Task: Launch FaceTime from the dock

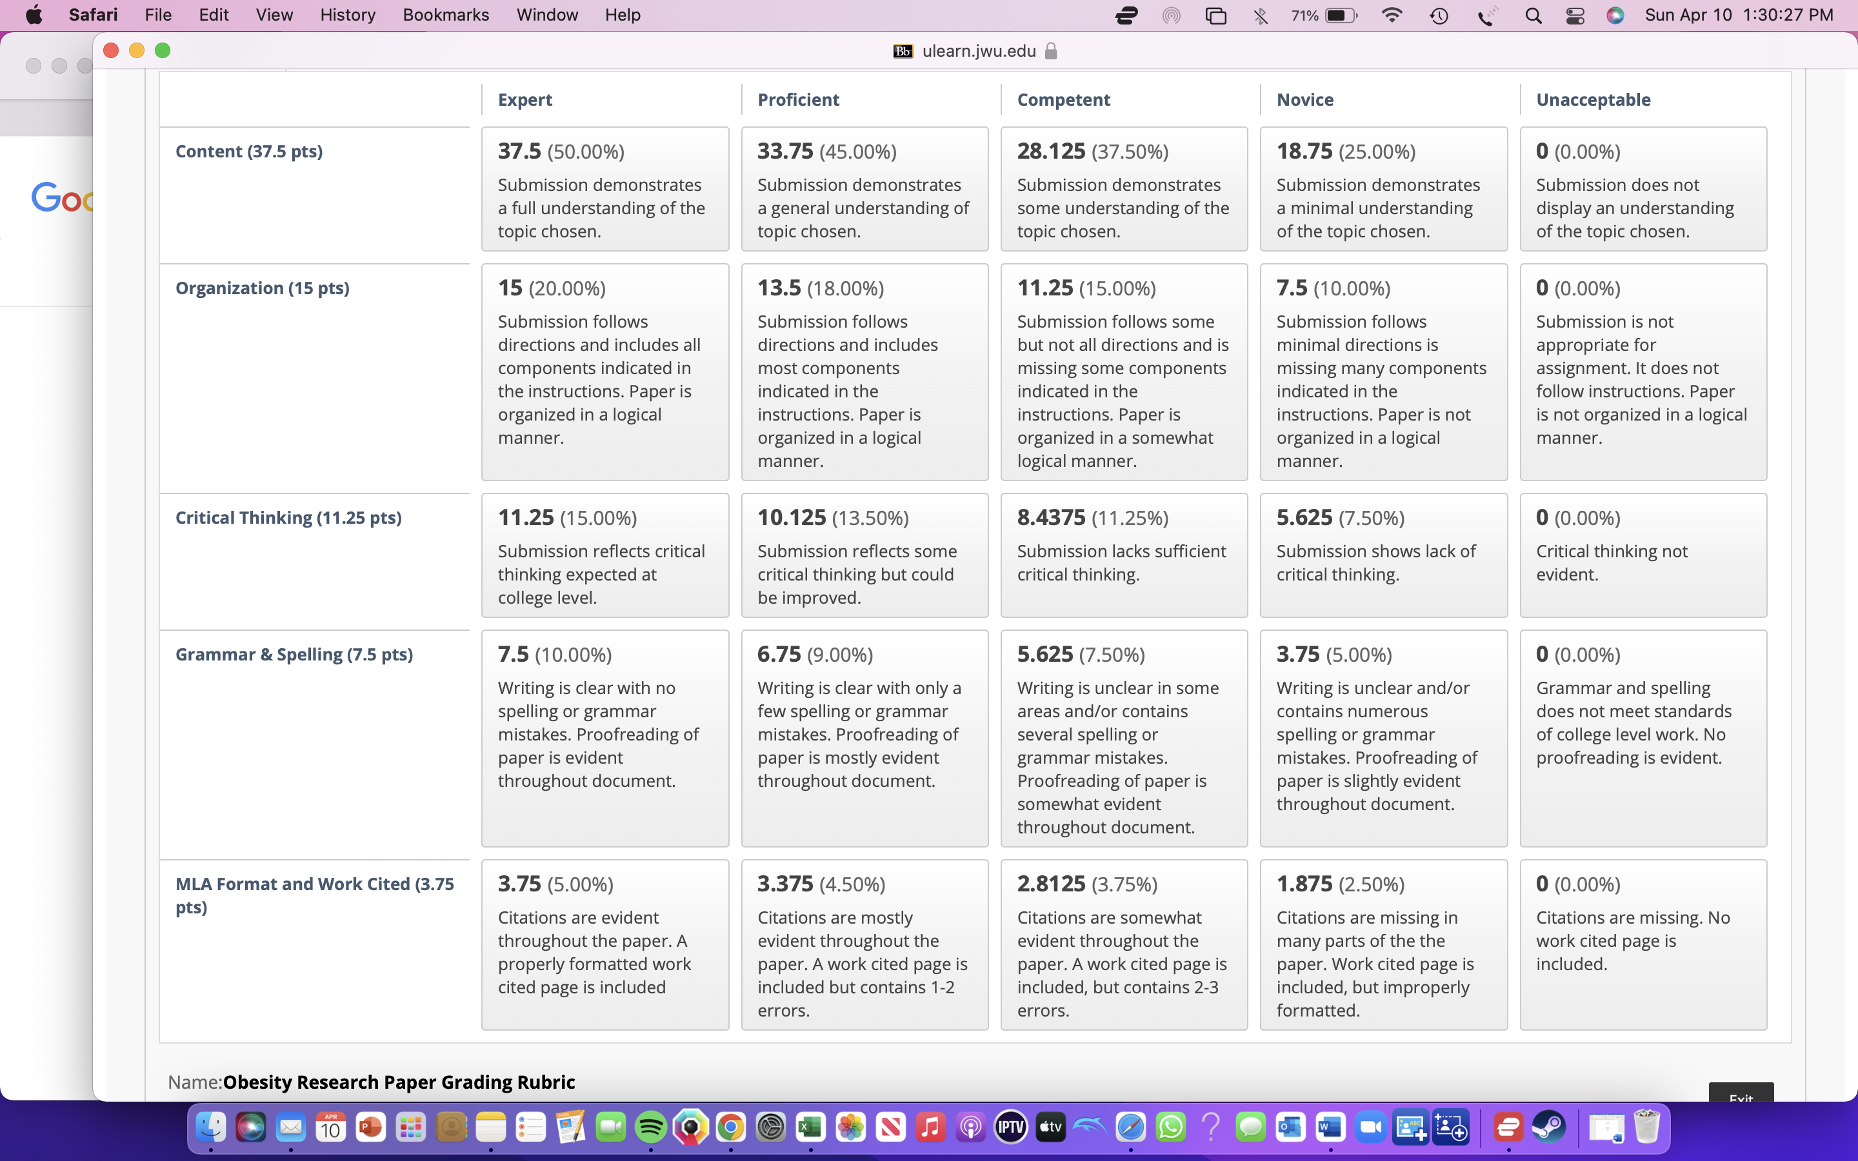Action: coord(610,1127)
